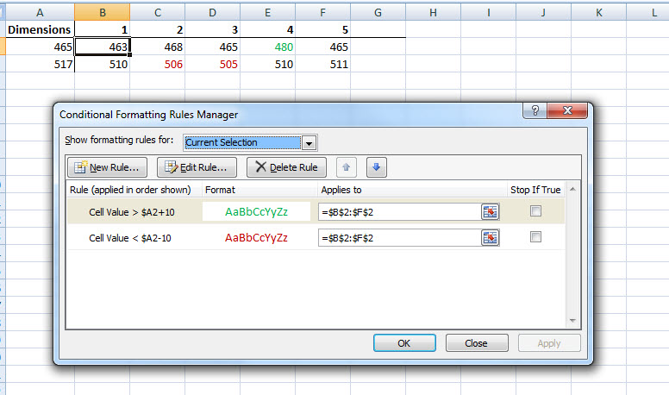
Task: Select column H header
Action: [433, 12]
